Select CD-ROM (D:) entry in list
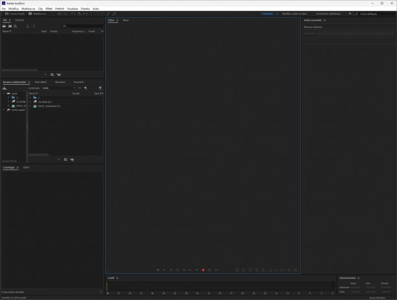Viewport: 397px width, 300px height. 45,102
